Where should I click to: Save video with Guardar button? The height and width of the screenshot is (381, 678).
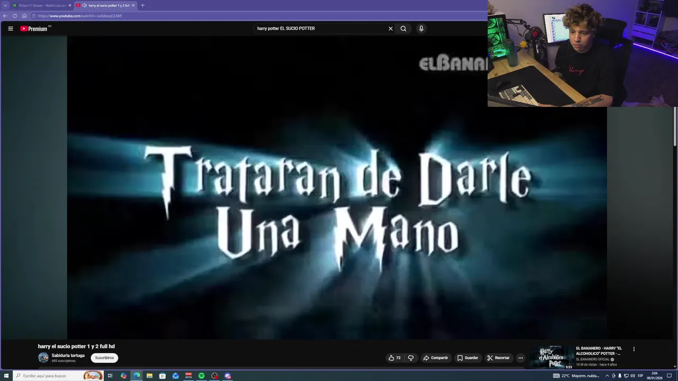click(x=468, y=358)
